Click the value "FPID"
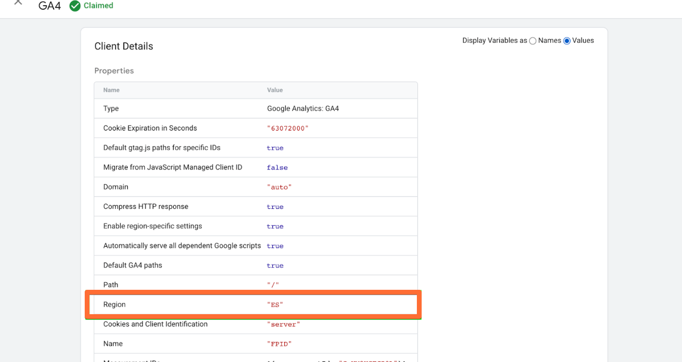Viewport: 682px width, 362px height. click(279, 344)
